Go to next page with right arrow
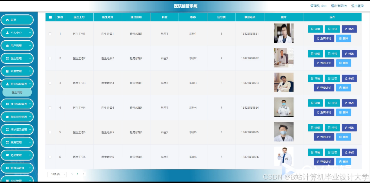 83,174
